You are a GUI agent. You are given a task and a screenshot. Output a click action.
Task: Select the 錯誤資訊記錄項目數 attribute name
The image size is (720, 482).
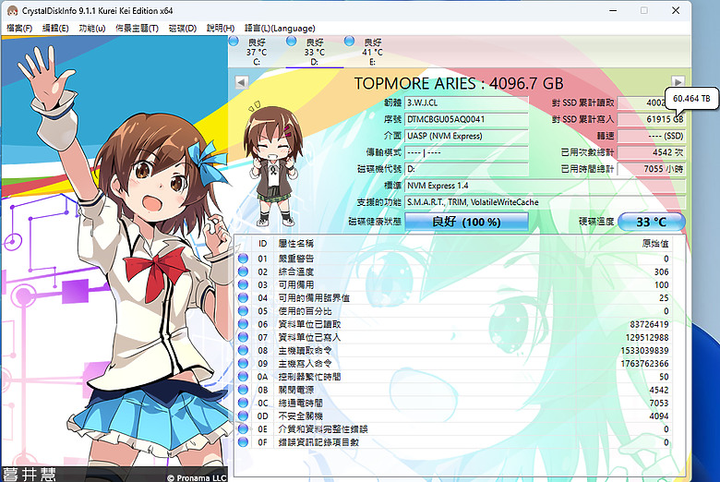click(x=318, y=442)
